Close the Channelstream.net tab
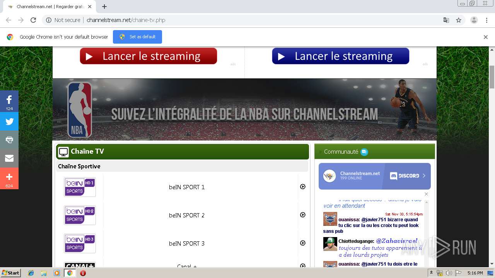The width and height of the screenshot is (495, 278). pos(90,7)
